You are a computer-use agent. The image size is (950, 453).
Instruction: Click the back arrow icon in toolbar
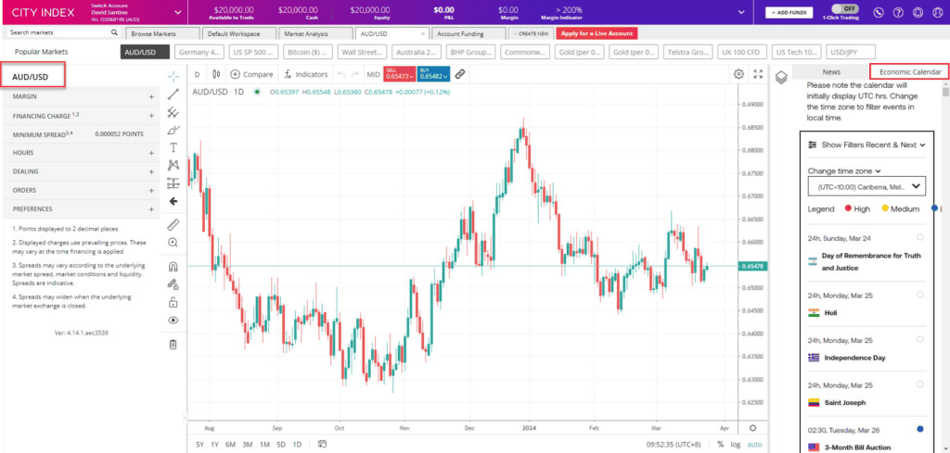pos(173,201)
